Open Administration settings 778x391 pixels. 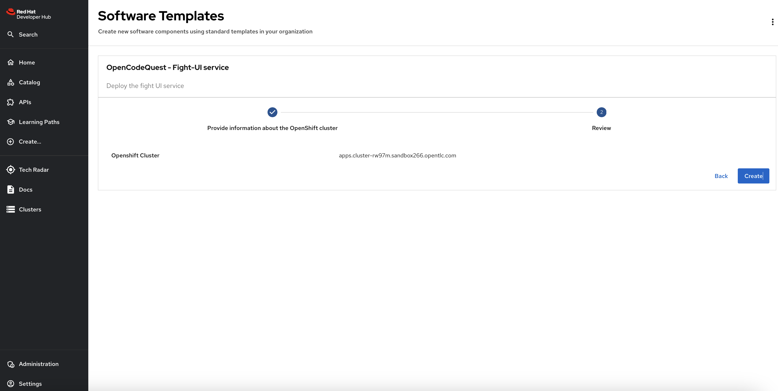point(38,364)
